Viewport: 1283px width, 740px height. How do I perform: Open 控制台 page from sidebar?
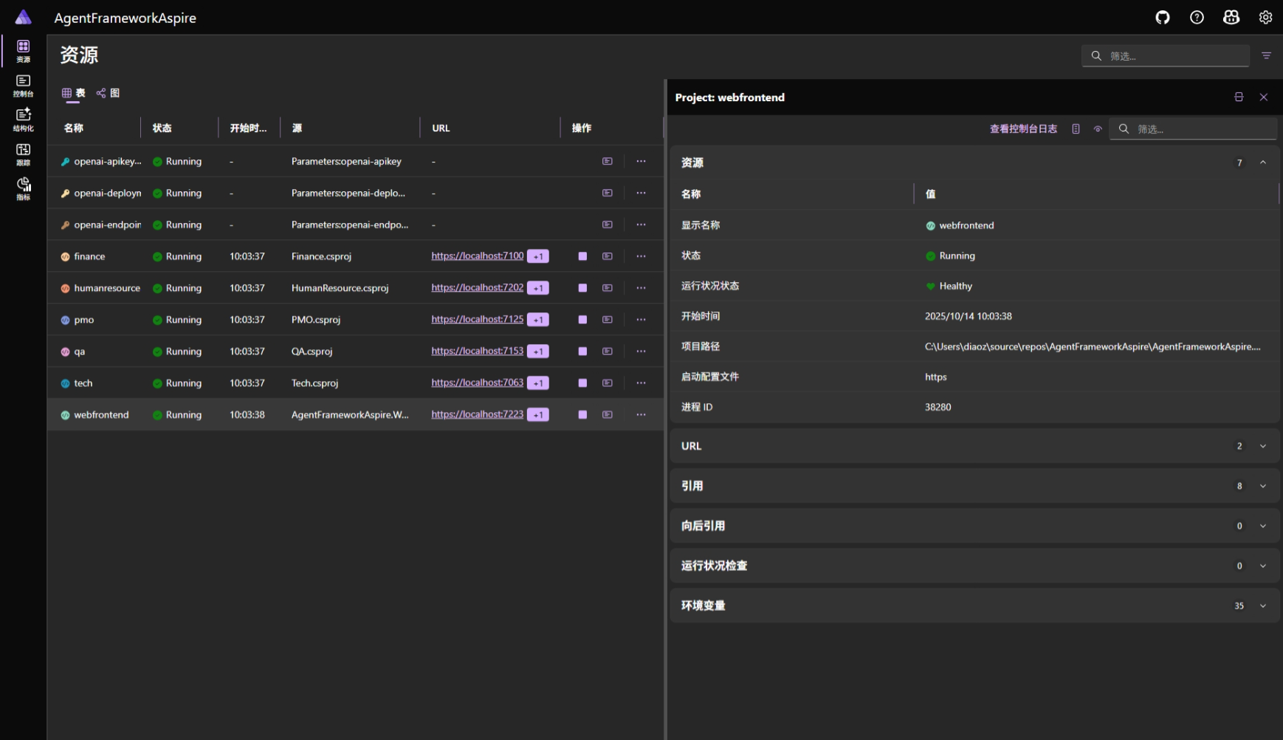coord(24,86)
